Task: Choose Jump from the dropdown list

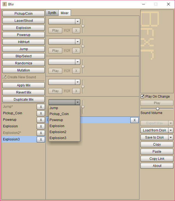Action: click(64, 108)
